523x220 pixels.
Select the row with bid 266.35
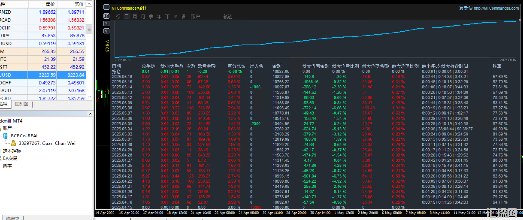pyautogui.click(x=43, y=51)
